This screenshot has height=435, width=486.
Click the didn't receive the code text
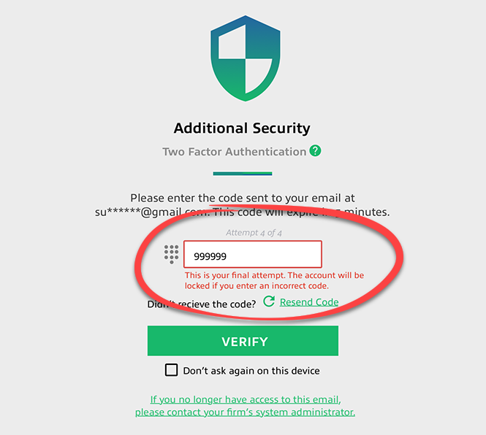point(202,304)
